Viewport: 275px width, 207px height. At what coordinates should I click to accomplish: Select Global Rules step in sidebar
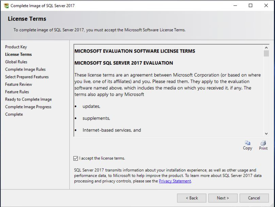[x=16, y=62]
